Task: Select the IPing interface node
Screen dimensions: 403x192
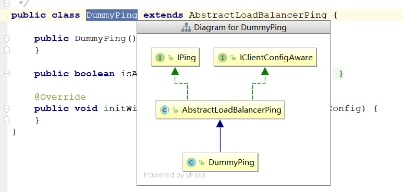Action: click(x=175, y=57)
